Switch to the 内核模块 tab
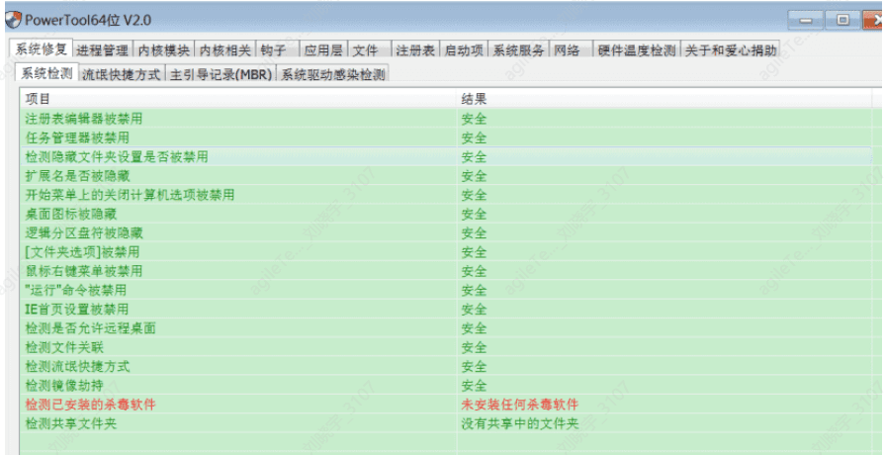Screen dimensions: 885x455 click(163, 50)
